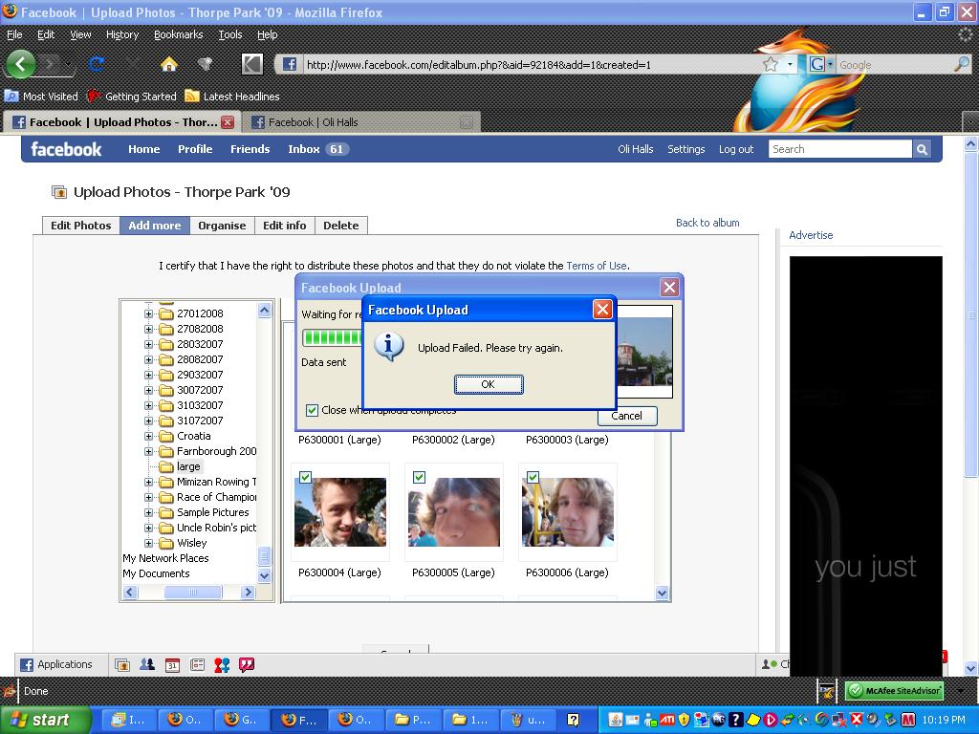Select the P6300004 (Large) photo thumbnail

click(x=340, y=512)
